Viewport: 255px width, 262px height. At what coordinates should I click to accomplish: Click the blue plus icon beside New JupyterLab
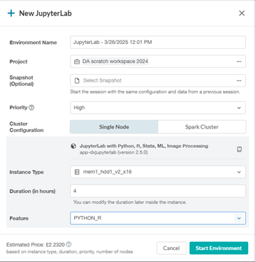[x=11, y=13]
